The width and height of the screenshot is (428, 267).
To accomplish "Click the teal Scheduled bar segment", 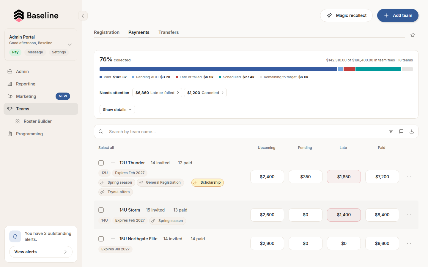I will click(378, 69).
